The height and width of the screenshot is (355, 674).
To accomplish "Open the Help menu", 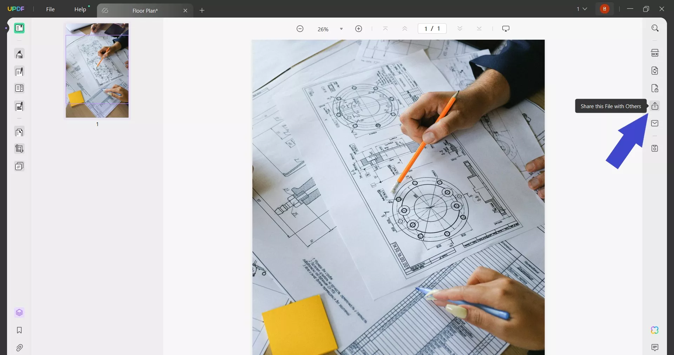I will [x=80, y=9].
